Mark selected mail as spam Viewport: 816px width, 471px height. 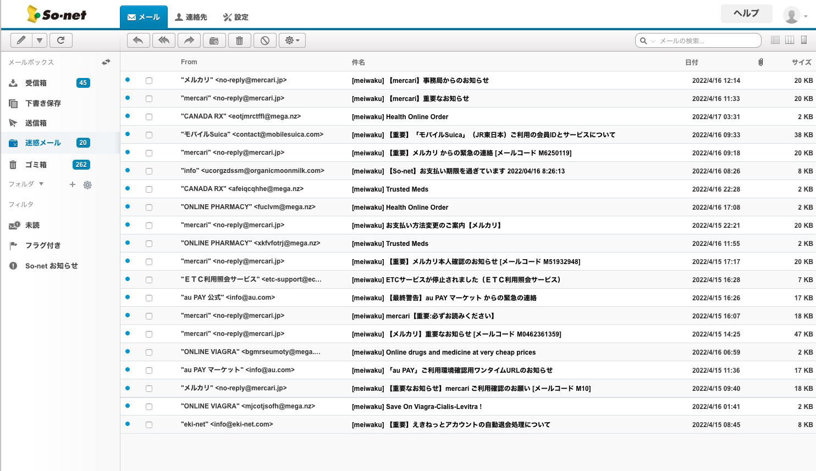click(265, 40)
